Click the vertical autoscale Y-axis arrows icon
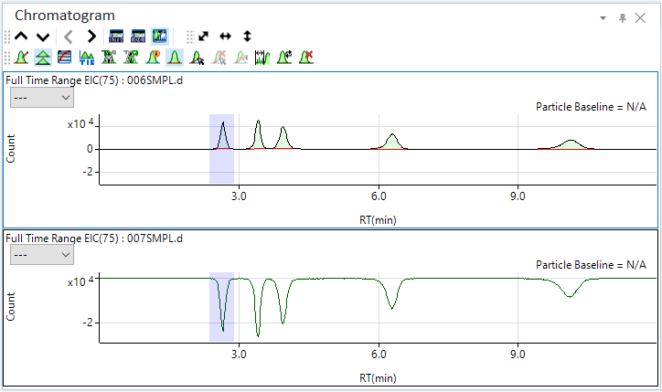This screenshot has height=392, width=662. pyautogui.click(x=248, y=37)
